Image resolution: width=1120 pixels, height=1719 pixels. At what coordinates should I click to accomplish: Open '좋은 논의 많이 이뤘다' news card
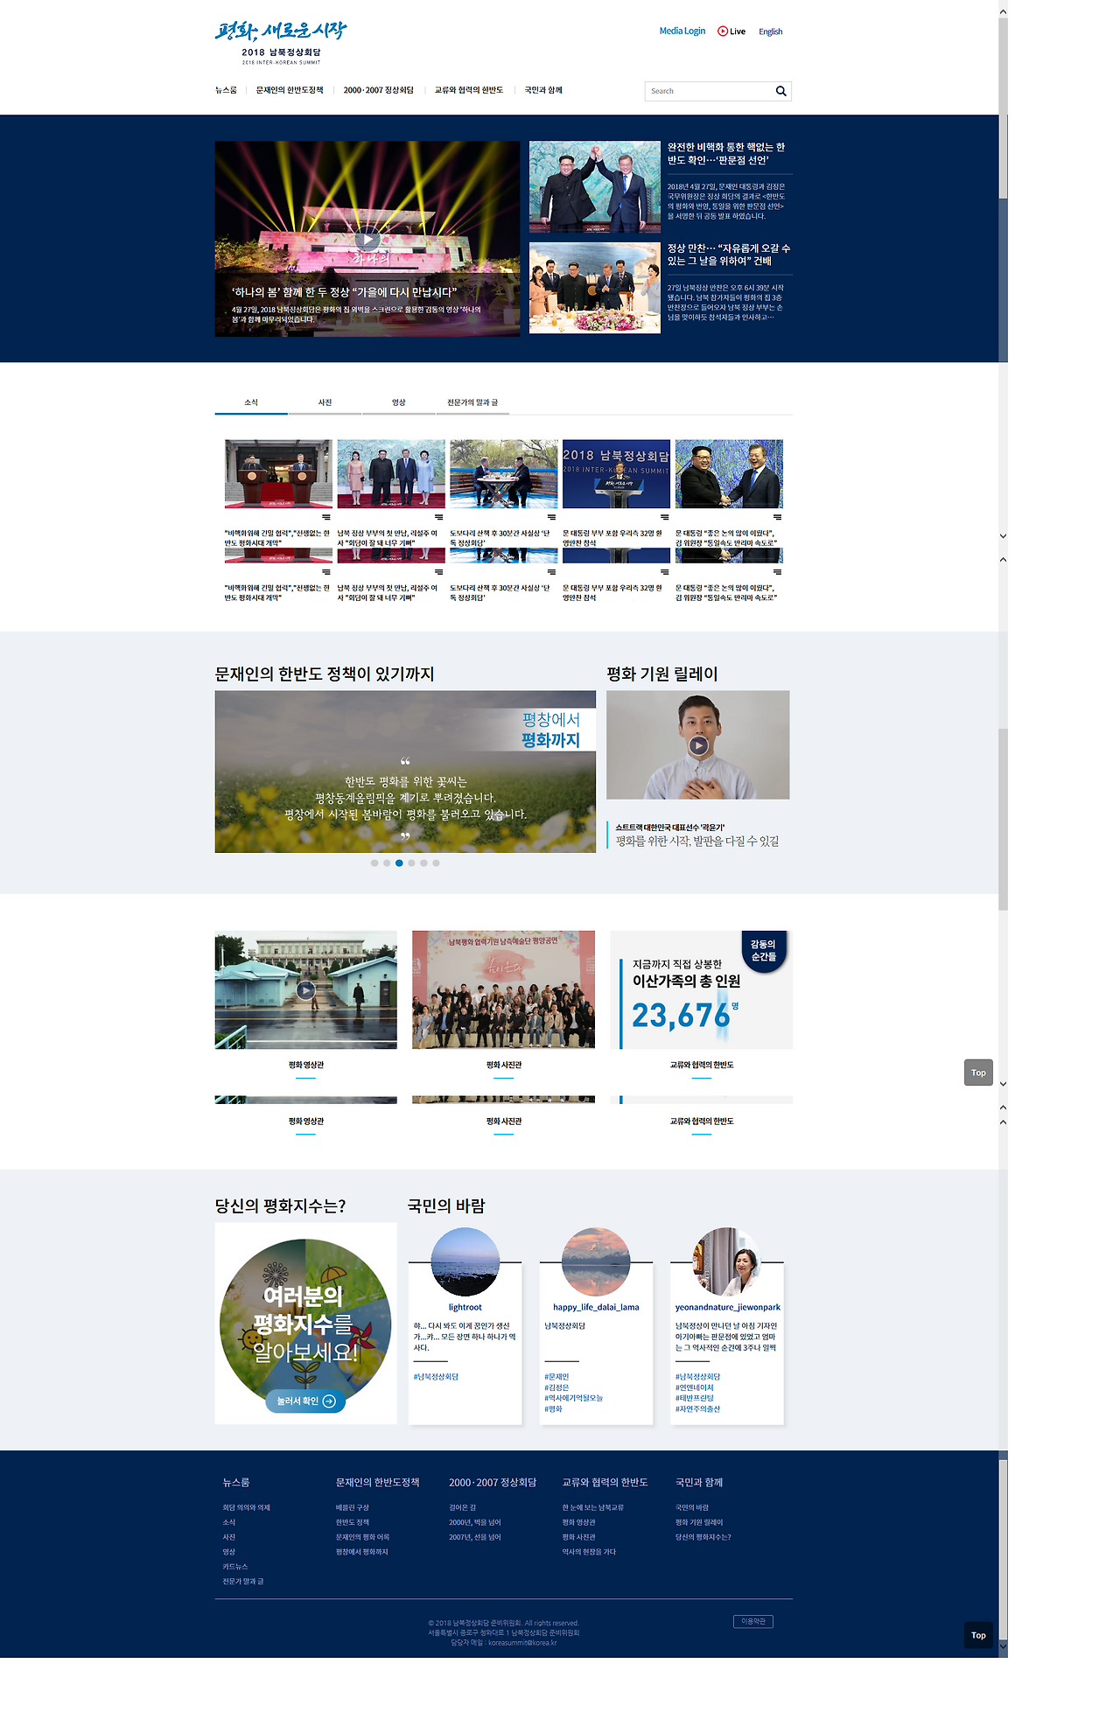tap(729, 493)
